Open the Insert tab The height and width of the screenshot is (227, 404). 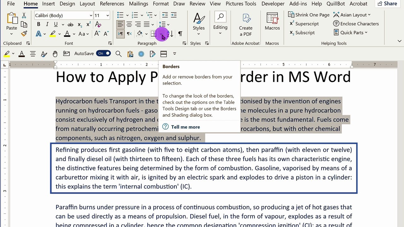(48, 4)
